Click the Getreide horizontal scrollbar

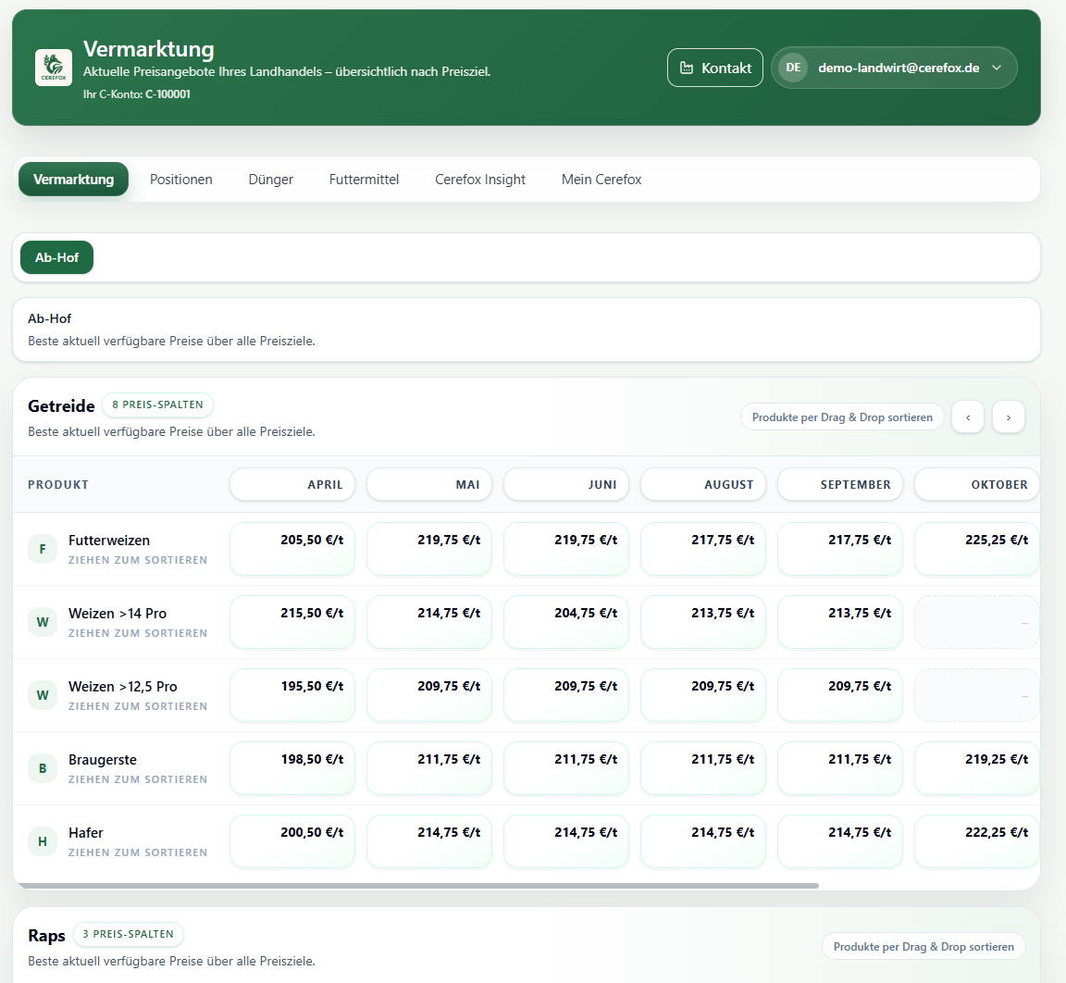tap(417, 886)
